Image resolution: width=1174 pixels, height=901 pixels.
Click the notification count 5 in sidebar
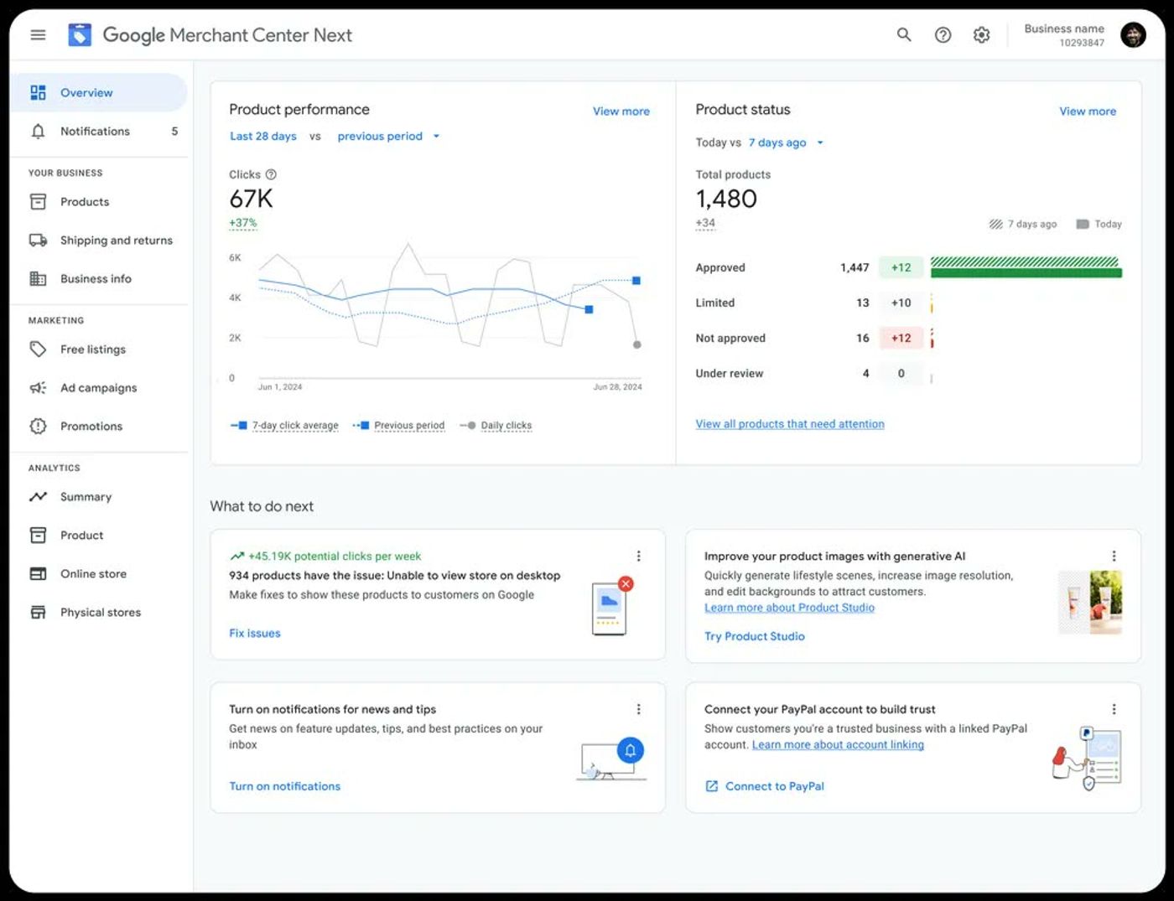tap(174, 132)
